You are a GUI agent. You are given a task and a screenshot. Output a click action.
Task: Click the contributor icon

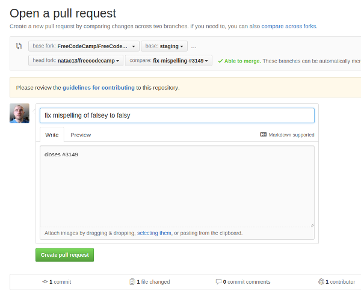[x=321, y=281]
